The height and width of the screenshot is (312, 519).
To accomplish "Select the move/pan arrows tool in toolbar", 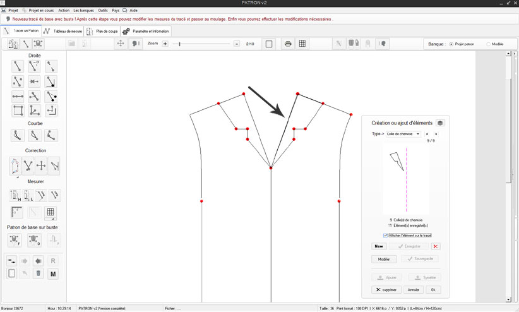I will coord(120,44).
